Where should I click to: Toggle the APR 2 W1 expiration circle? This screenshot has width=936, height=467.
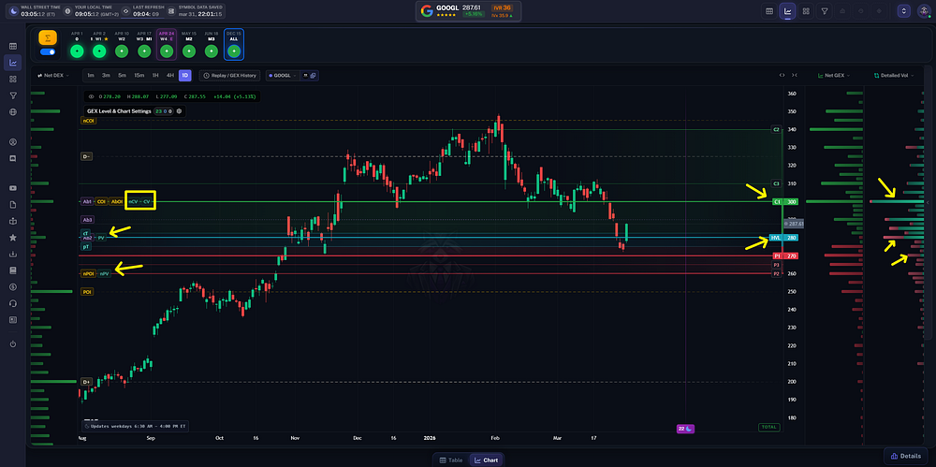99,51
